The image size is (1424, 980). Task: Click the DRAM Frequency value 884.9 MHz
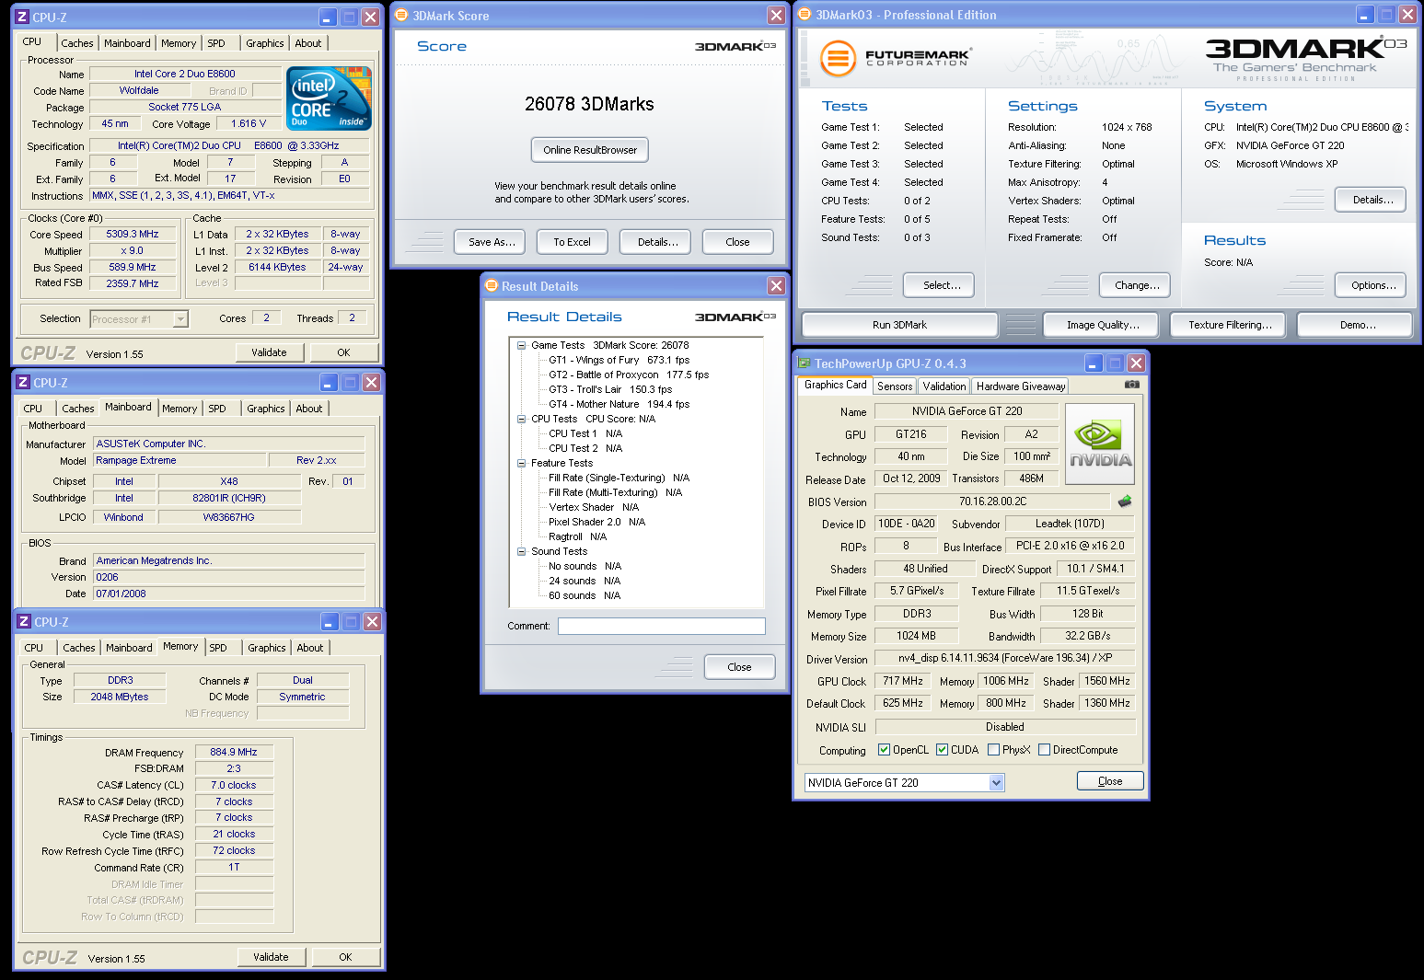point(234,753)
